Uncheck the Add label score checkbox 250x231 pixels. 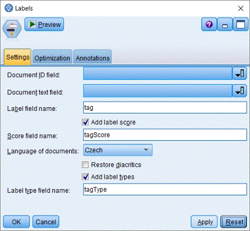[x=85, y=122]
